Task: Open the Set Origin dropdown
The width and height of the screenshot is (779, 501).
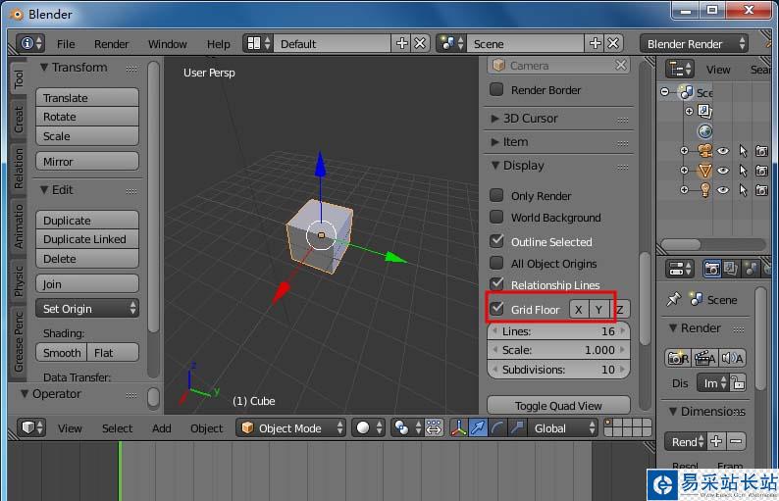Action: tap(87, 309)
